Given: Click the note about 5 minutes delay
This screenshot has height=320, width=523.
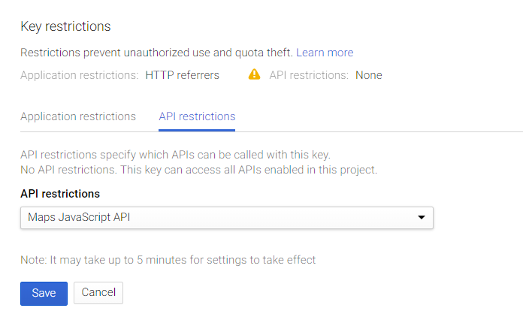Looking at the screenshot, I should pos(168,260).
